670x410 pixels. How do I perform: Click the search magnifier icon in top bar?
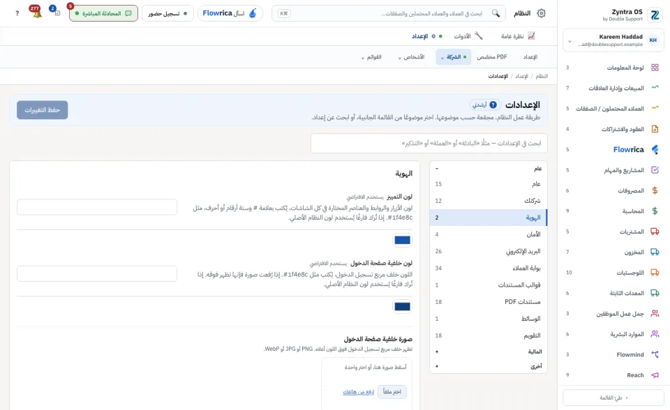tap(496, 13)
